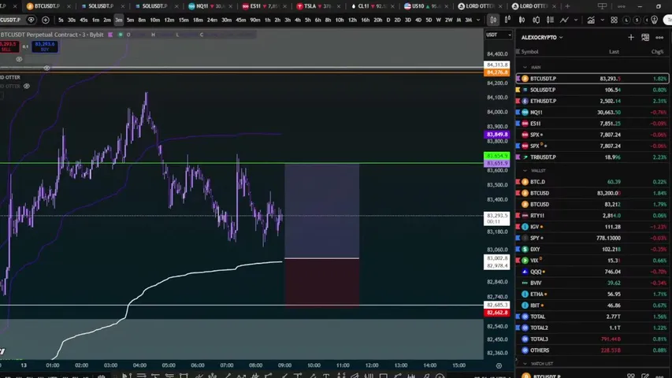The height and width of the screenshot is (378, 672).
Task: Choose the line chart style icon
Action: pos(564,20)
